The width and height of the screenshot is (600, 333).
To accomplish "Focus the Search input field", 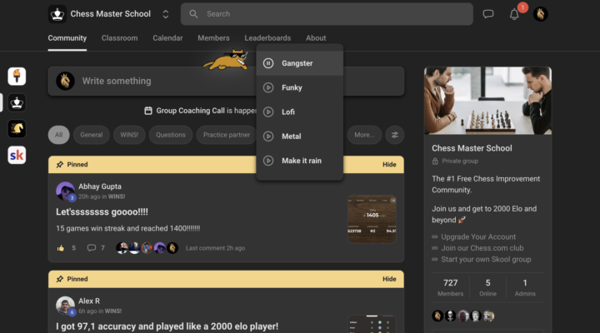I will point(327,14).
